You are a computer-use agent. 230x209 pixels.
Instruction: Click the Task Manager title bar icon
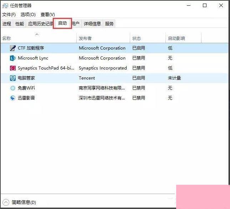pyautogui.click(x=5, y=6)
